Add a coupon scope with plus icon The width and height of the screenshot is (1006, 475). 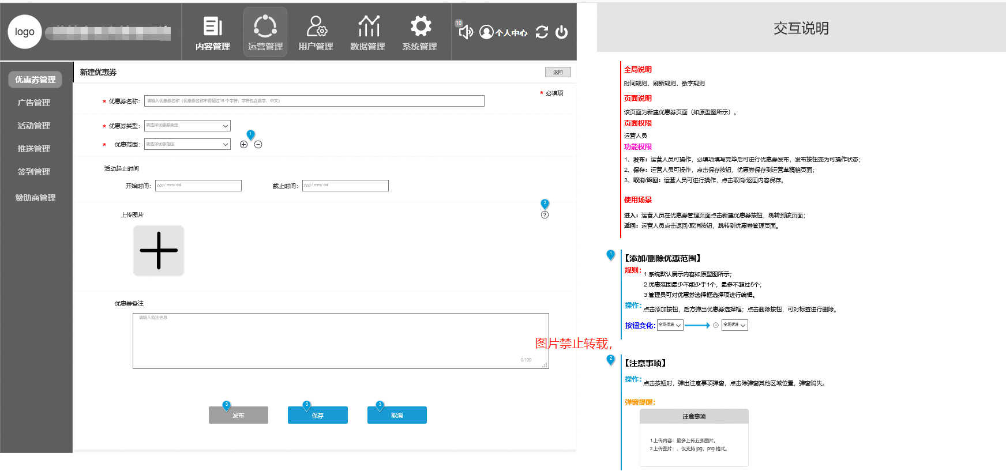(243, 145)
